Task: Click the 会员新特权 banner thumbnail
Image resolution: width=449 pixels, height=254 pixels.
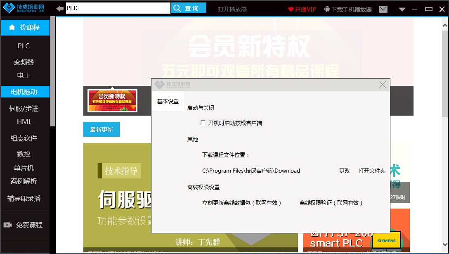Action: click(x=112, y=100)
